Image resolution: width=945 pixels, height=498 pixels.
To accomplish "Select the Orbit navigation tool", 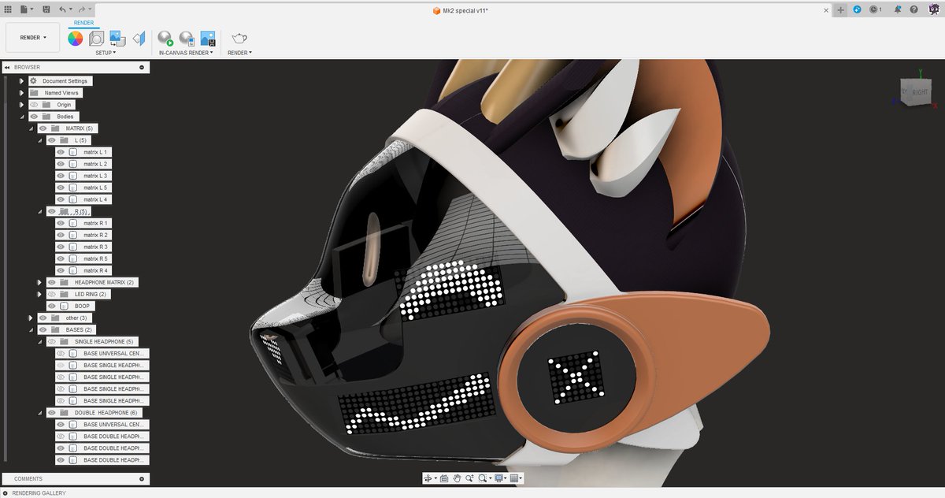I will [428, 478].
